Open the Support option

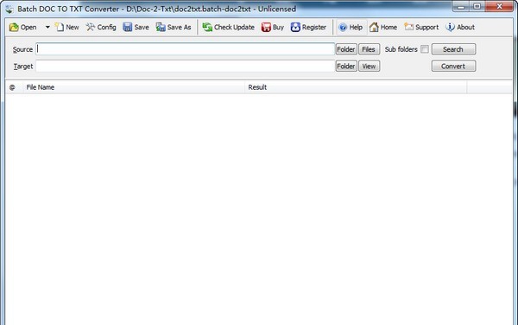click(421, 27)
